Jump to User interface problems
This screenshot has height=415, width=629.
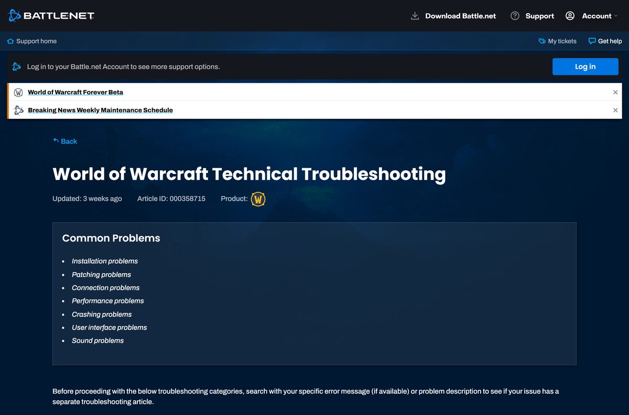(109, 327)
